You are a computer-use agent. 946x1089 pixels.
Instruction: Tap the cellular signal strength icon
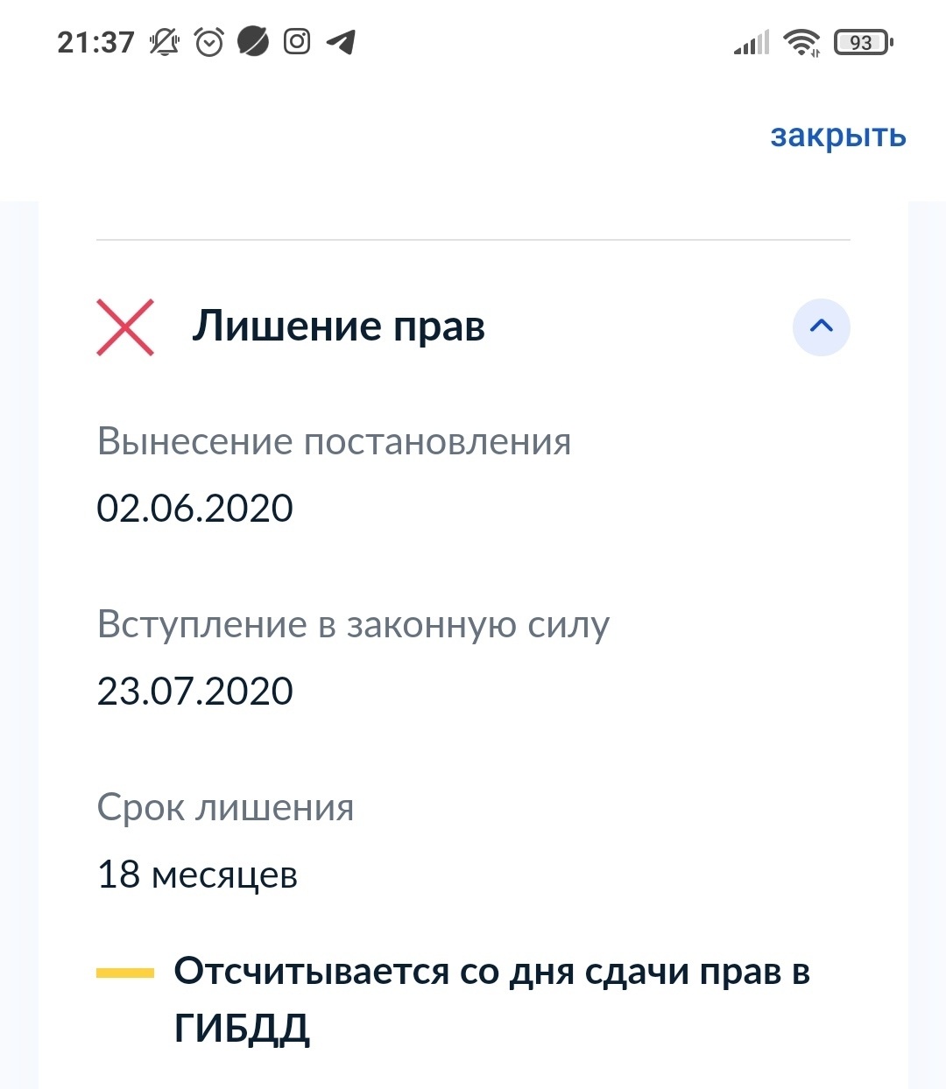point(752,42)
